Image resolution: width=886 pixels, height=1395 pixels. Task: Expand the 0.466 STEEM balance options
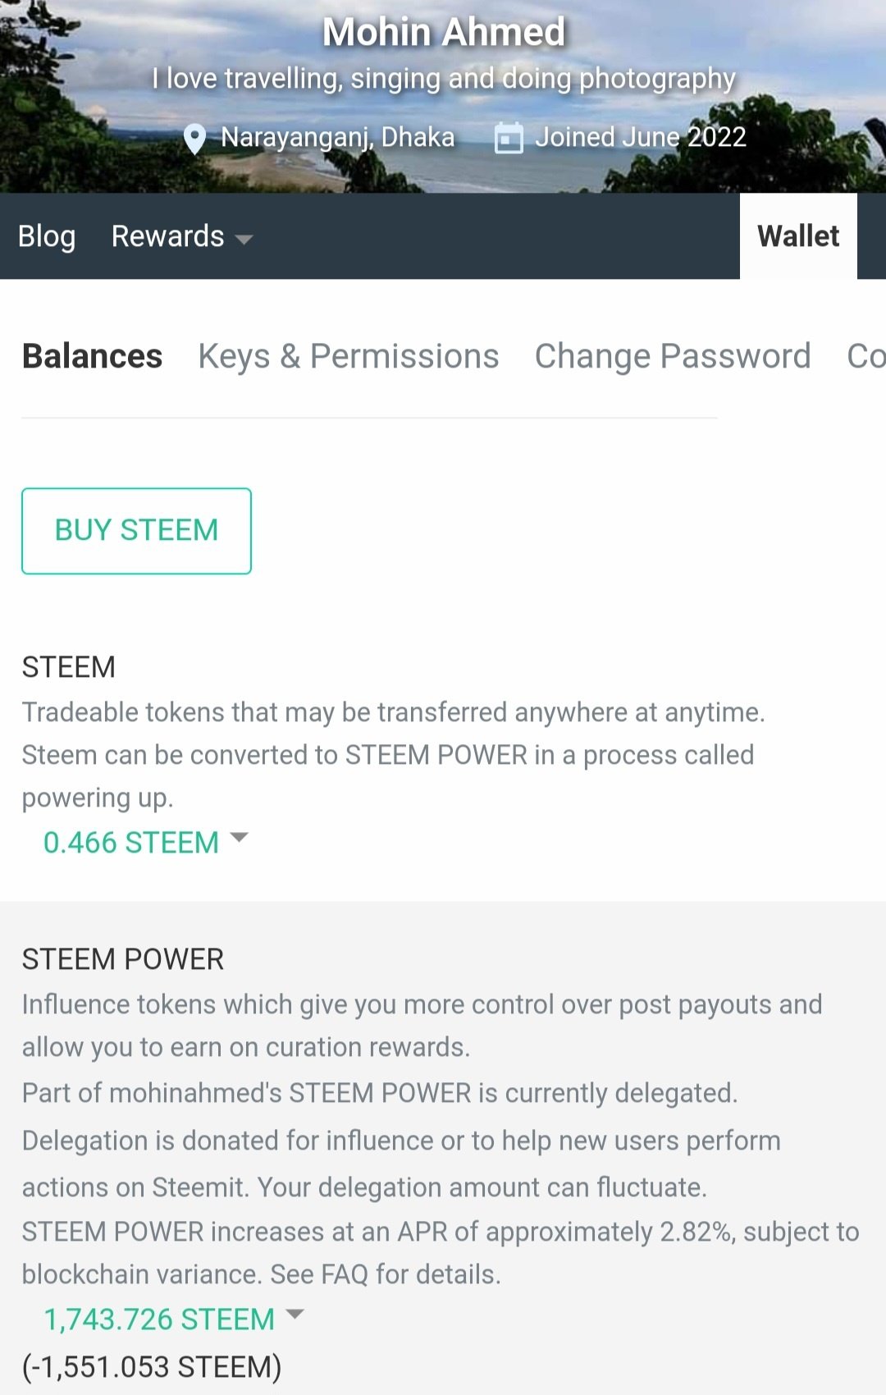tap(131, 843)
